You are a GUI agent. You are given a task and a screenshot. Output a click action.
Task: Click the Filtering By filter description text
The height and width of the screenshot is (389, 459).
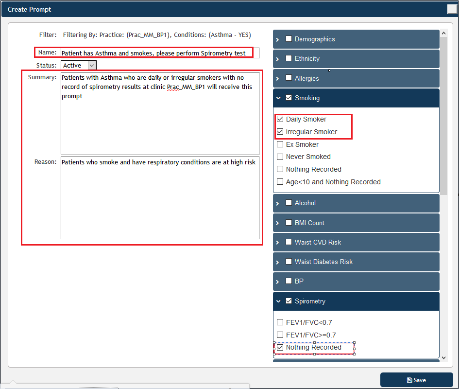[x=157, y=35]
